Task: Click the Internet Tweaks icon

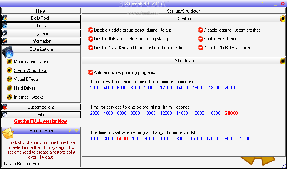Action: point(9,97)
